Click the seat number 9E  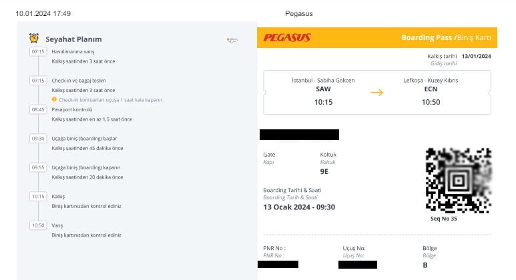tap(324, 172)
